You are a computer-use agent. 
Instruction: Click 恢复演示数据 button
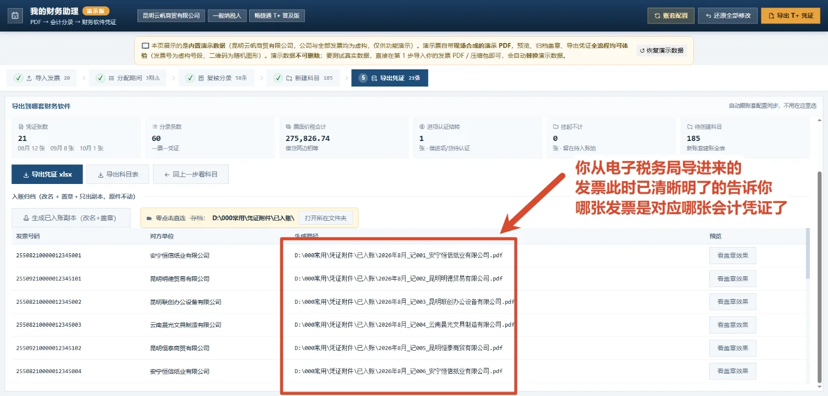(661, 50)
